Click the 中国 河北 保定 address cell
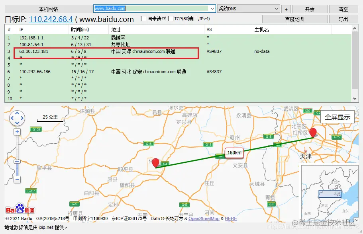 (x=149, y=72)
